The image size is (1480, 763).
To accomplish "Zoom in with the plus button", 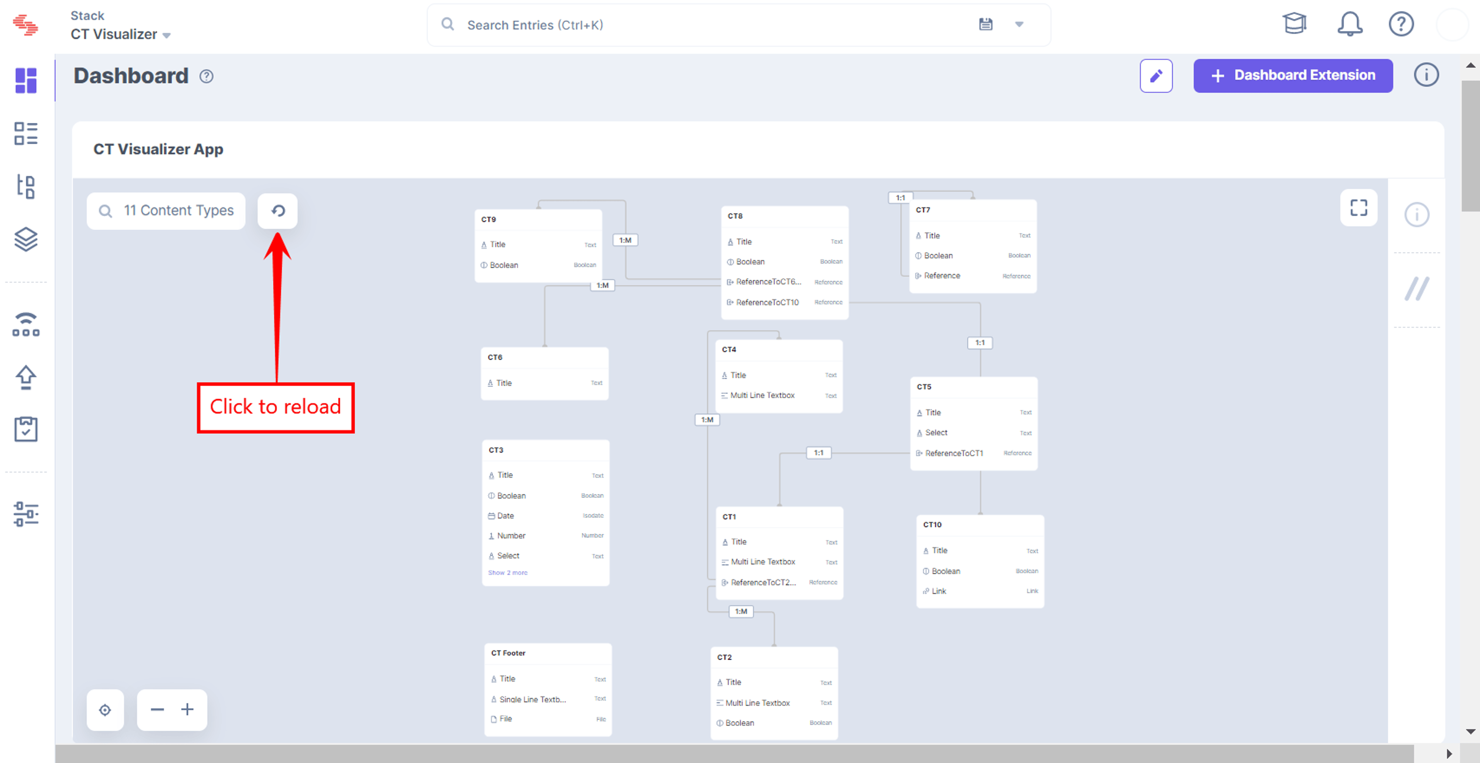I will 187,710.
